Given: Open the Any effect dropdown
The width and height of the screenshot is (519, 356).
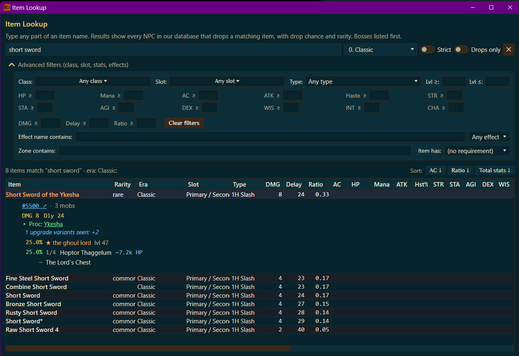Looking at the screenshot, I should [490, 137].
